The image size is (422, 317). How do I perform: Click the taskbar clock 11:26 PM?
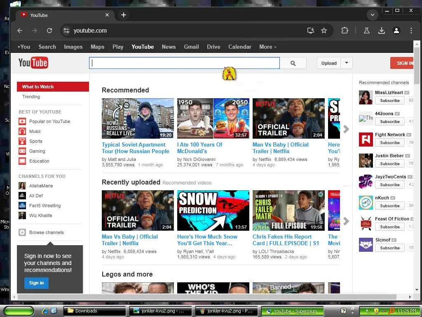click(x=407, y=311)
